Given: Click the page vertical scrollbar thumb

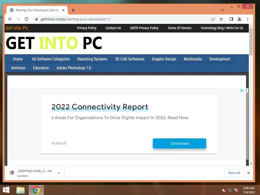Looking at the screenshot, I should coord(251,42).
